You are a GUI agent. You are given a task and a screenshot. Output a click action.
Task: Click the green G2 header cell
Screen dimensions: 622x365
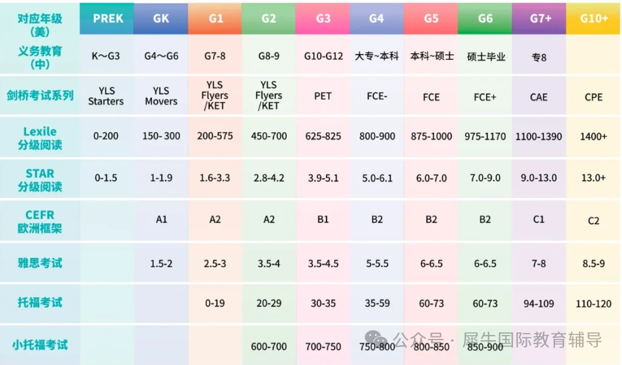[x=269, y=18]
